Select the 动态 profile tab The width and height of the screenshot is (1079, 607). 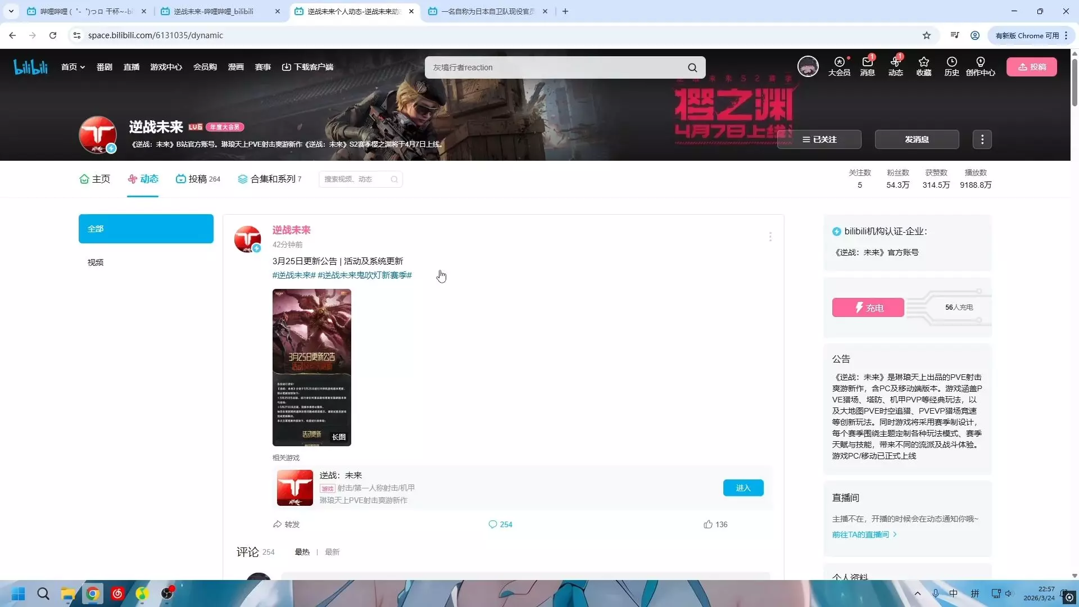[x=143, y=179]
